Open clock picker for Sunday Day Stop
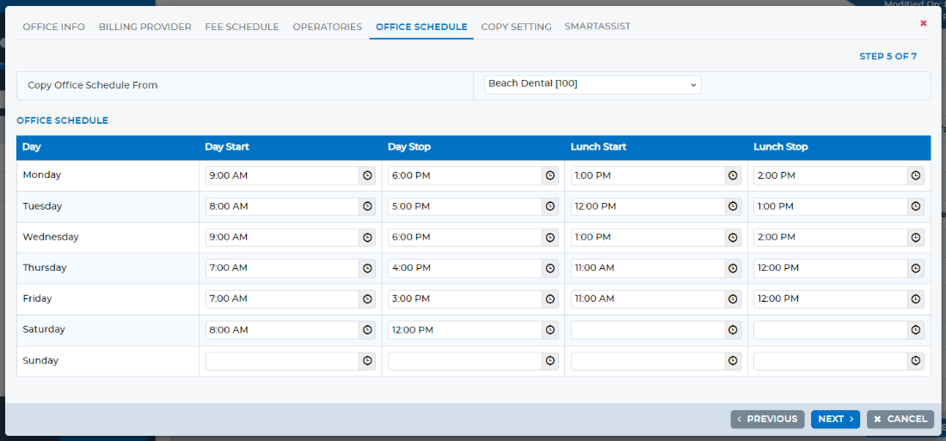Screen dimensions: 946x441 tap(550, 361)
